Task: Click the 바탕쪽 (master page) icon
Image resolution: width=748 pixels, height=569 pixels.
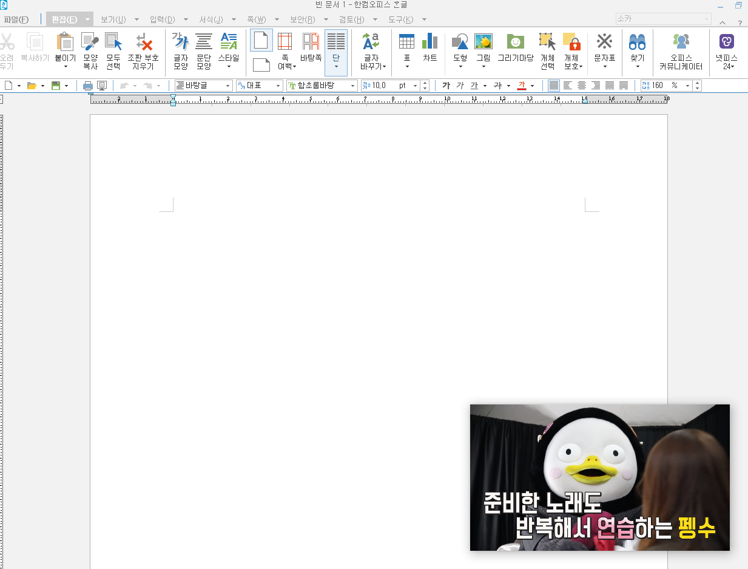Action: pyautogui.click(x=311, y=41)
